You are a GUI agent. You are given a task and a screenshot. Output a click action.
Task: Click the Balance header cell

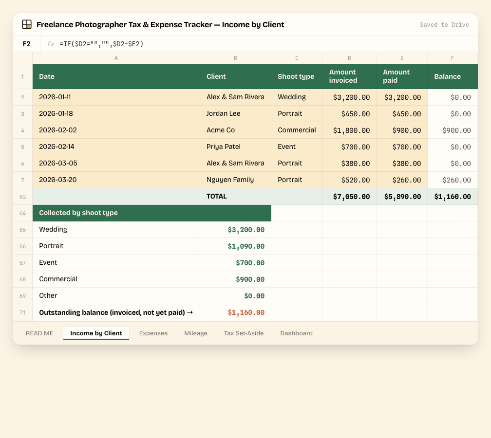coord(453,77)
